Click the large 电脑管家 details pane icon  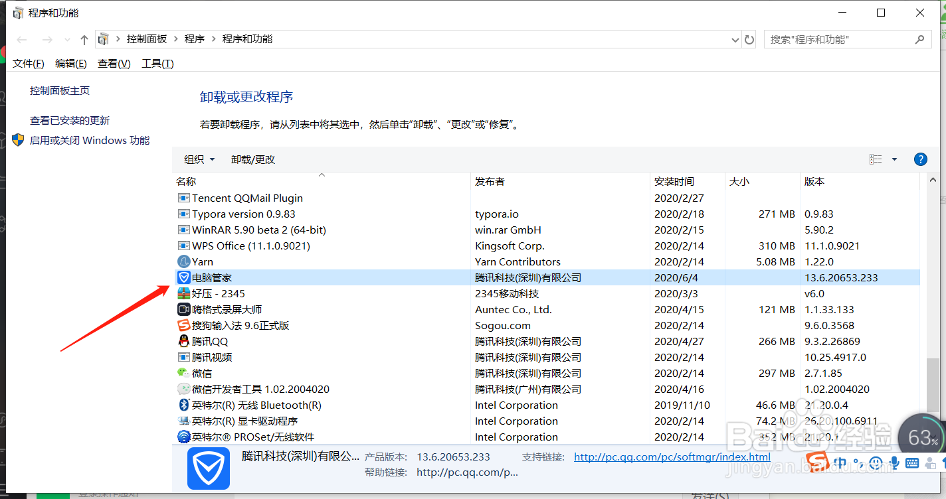click(x=208, y=468)
